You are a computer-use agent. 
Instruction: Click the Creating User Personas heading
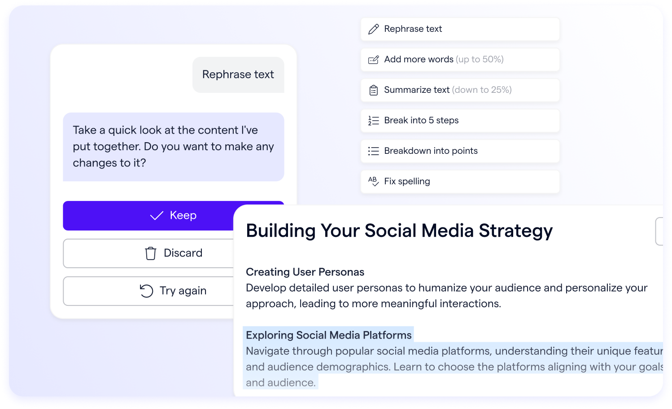pos(305,272)
